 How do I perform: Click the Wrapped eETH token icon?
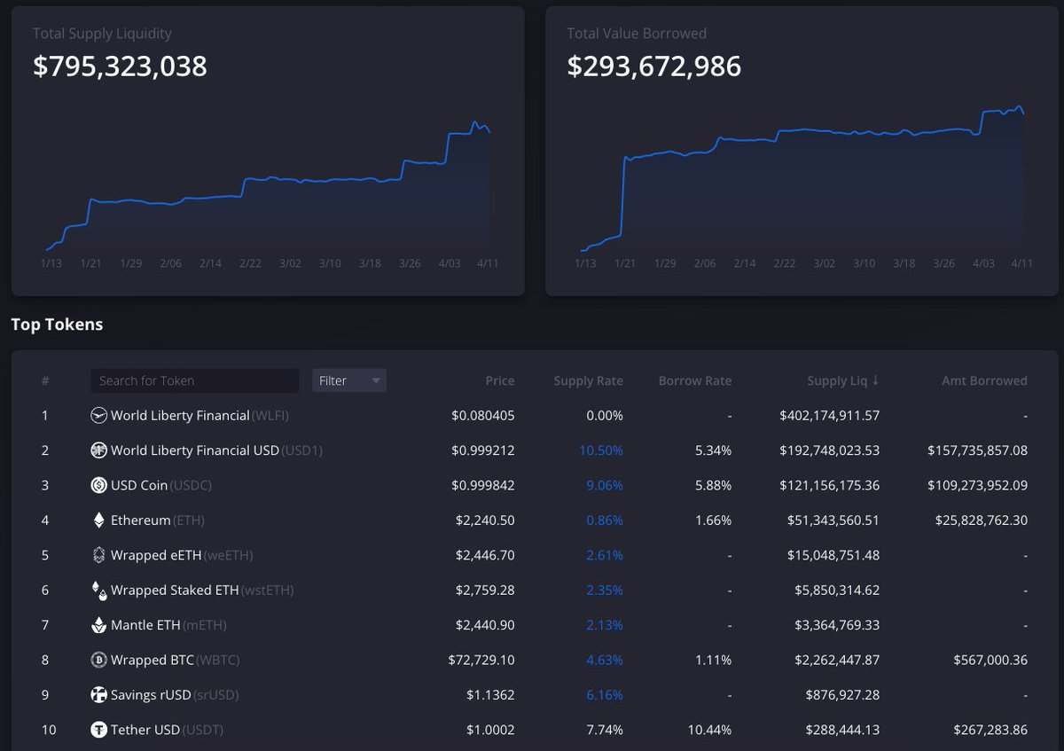[99, 555]
